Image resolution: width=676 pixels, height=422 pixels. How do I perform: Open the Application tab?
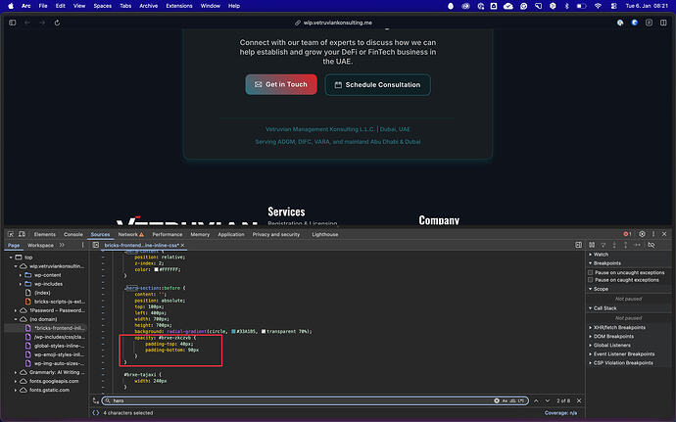231,234
